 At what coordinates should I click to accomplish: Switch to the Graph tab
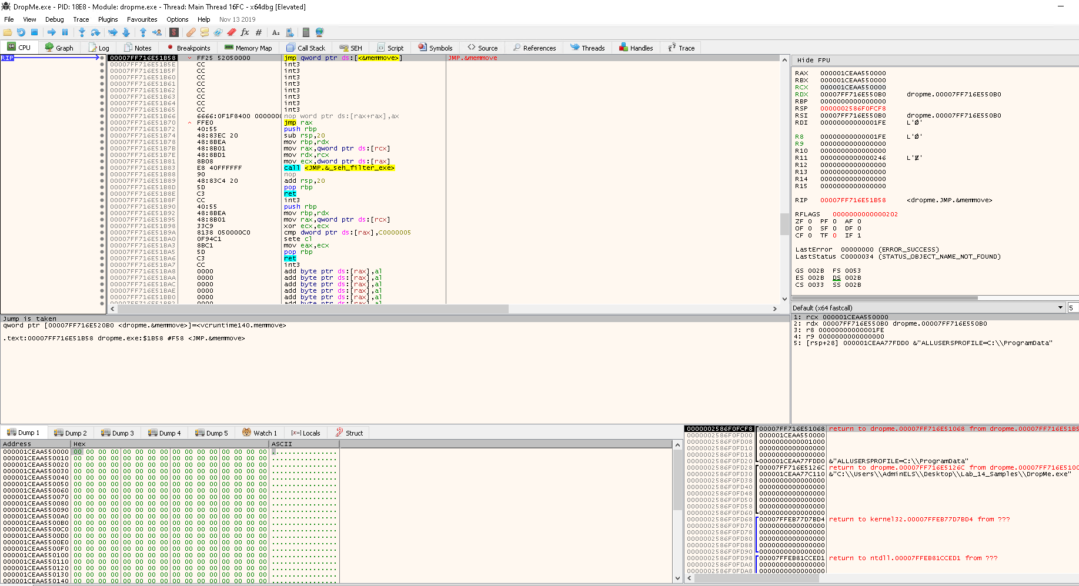coord(59,48)
